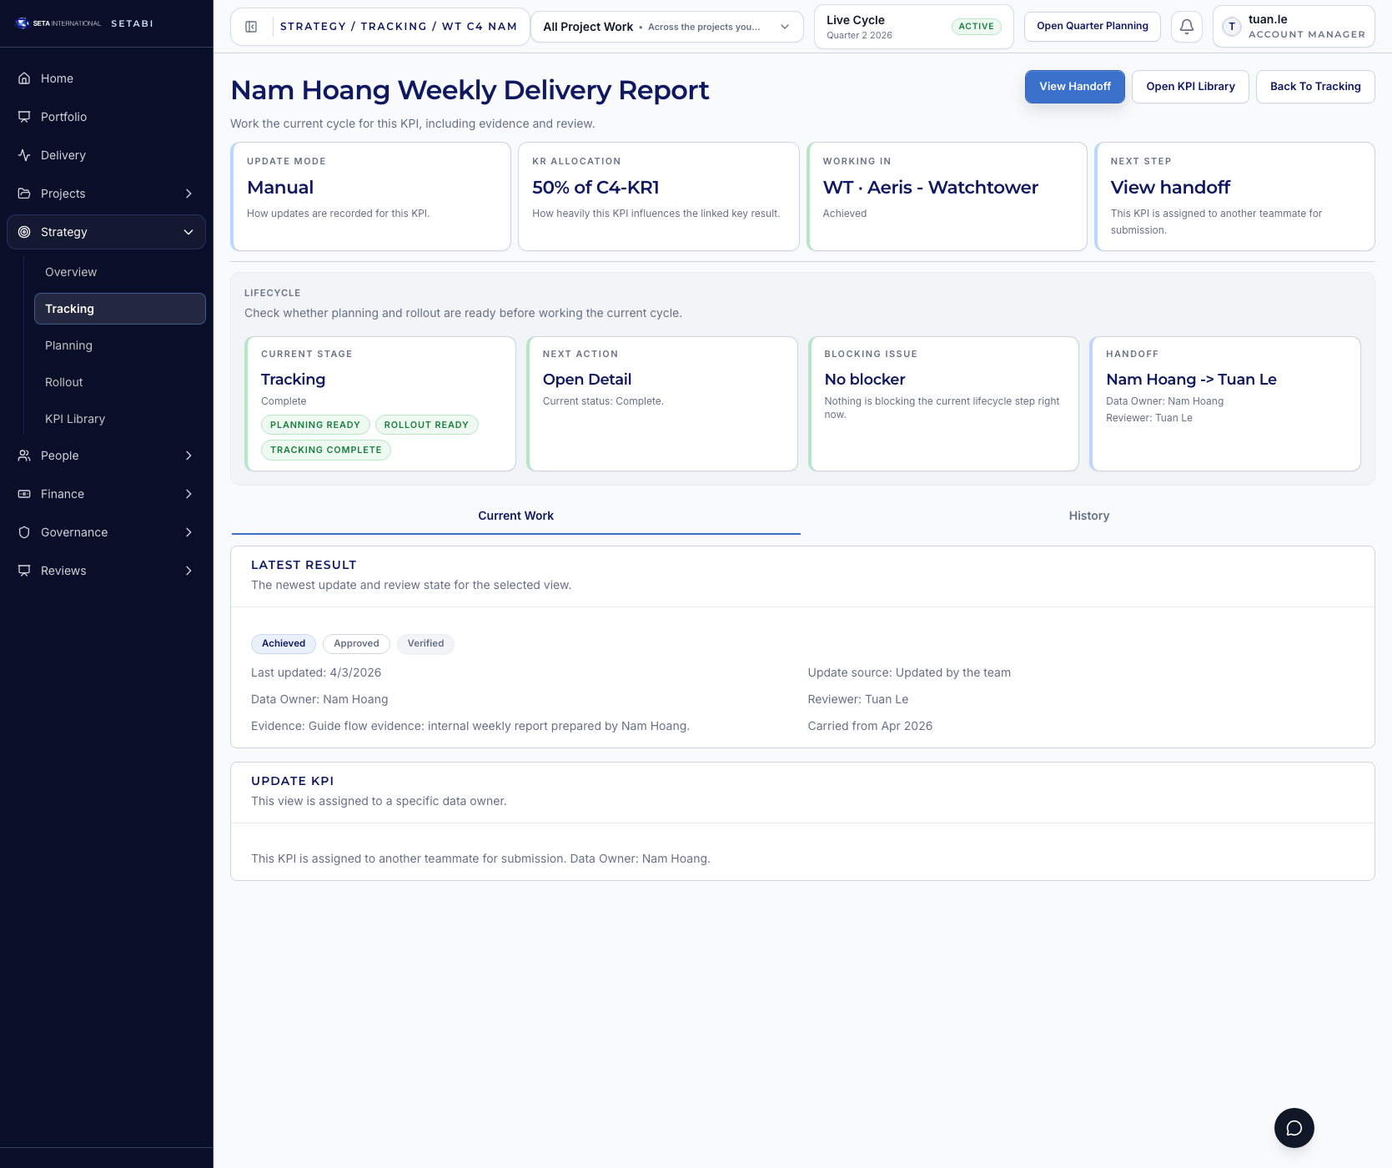Screen dimensions: 1392x1168
Task: Open the Rollout sidebar item
Action: tap(64, 382)
